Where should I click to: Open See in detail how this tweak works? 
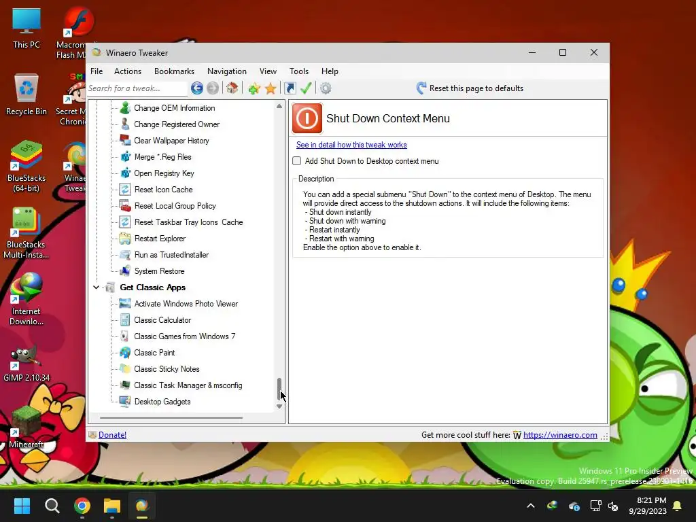coord(351,145)
